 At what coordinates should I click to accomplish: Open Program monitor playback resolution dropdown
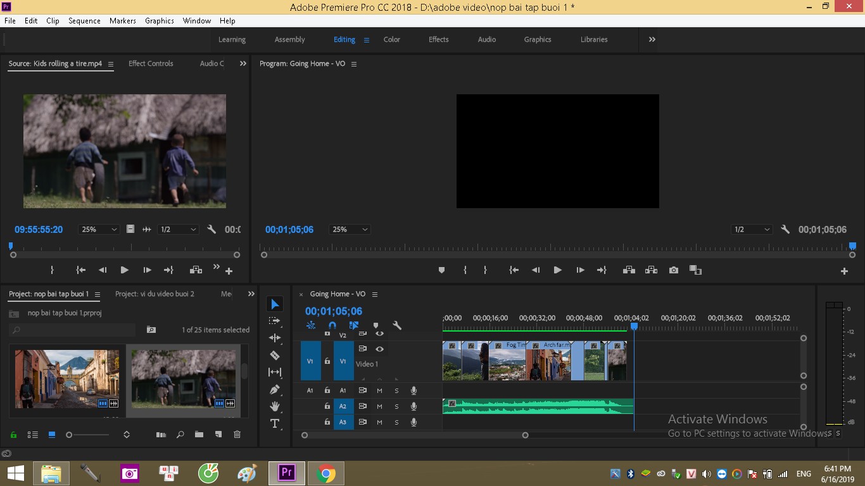tap(752, 230)
